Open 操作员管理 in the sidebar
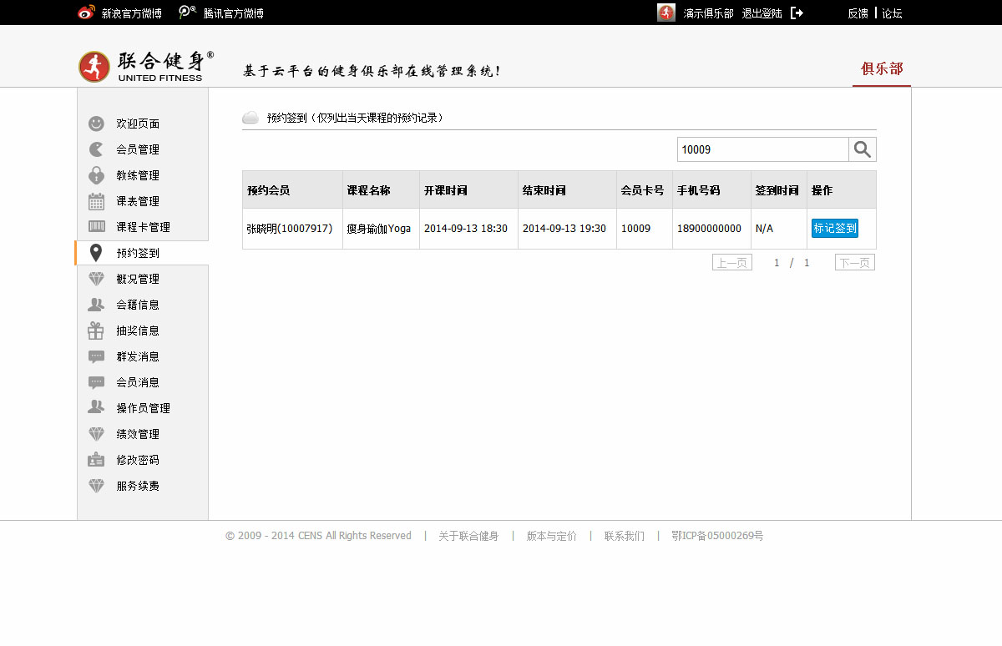Image resolution: width=1002 pixels, height=646 pixels. click(143, 408)
